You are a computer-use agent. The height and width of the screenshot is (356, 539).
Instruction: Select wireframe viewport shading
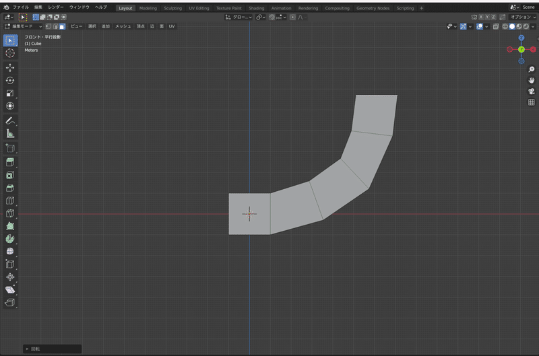click(505, 26)
